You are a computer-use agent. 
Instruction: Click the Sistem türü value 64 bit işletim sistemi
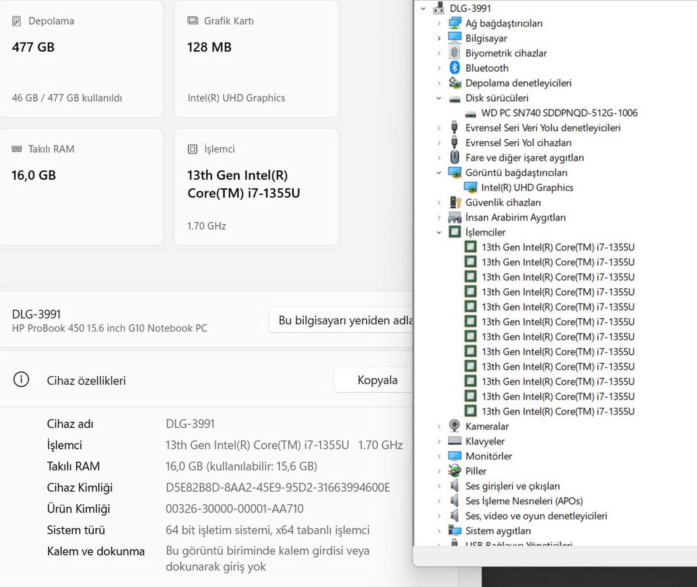pos(267,530)
